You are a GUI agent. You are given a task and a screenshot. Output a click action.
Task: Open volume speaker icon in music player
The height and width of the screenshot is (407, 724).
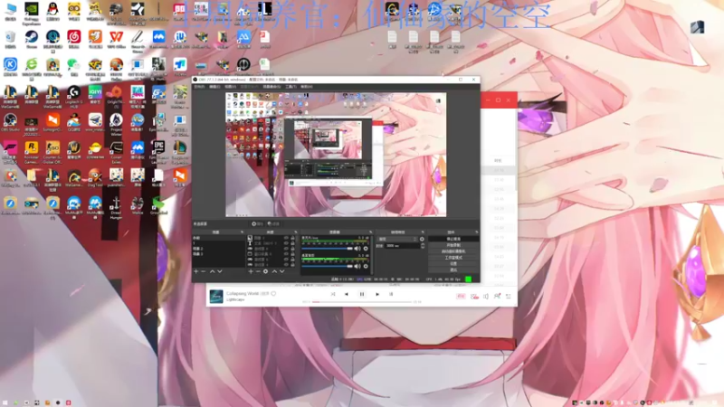486,297
